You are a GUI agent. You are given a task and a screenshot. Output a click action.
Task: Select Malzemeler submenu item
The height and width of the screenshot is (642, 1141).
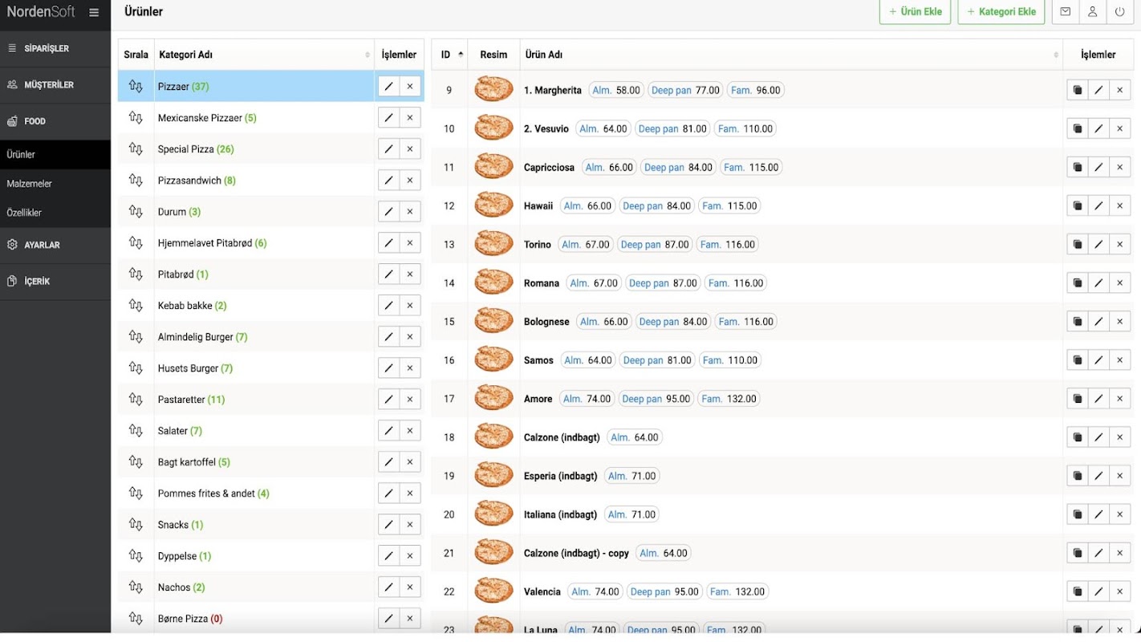[55, 184]
